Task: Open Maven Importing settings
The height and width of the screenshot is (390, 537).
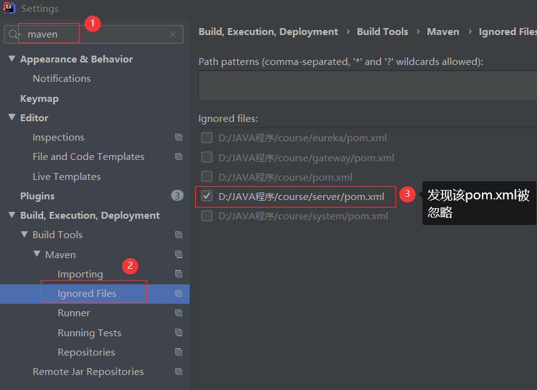Action: pos(80,274)
